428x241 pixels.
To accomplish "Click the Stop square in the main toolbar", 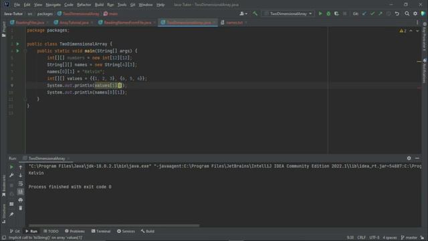I will (345, 13).
